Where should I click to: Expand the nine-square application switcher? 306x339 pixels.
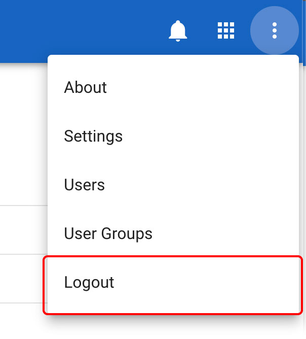[x=226, y=30]
